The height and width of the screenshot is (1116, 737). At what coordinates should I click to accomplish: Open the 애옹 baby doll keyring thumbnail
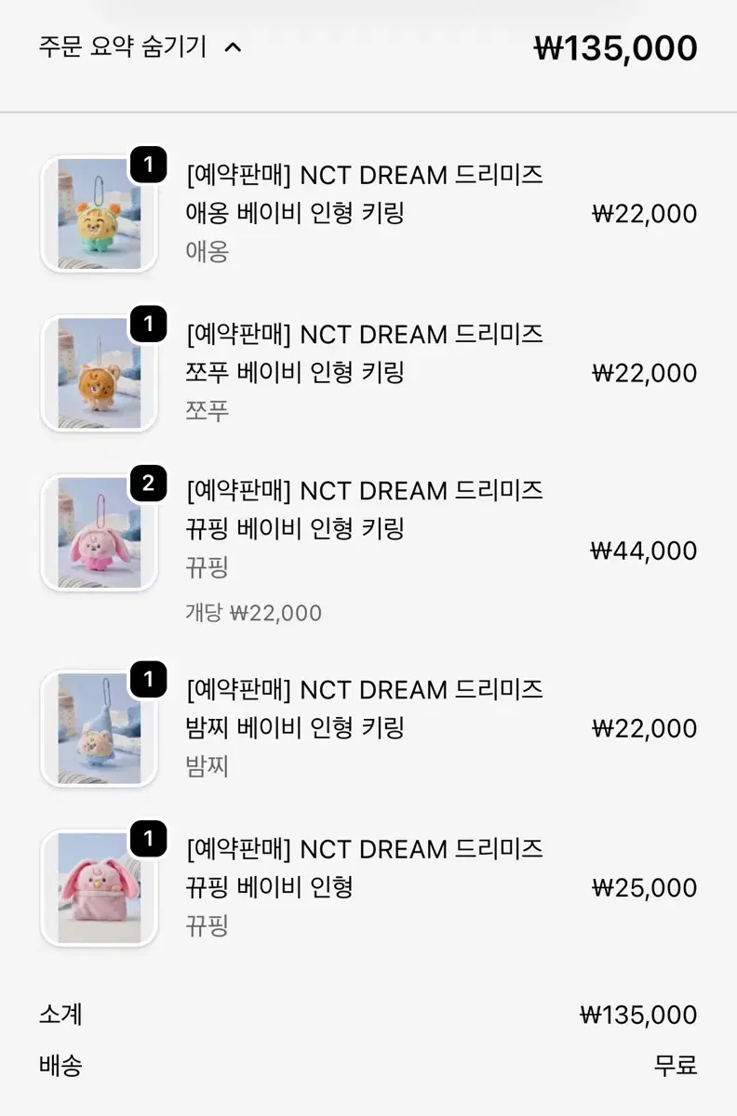pos(100,214)
